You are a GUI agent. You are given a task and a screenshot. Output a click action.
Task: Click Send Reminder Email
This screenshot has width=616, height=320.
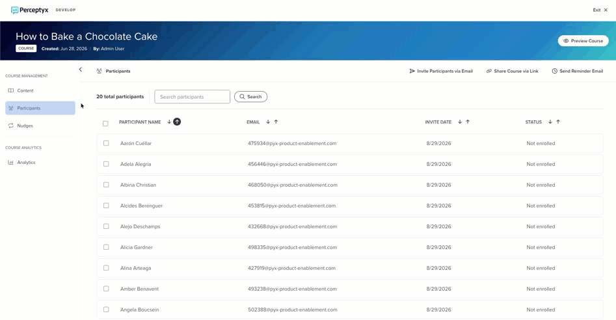pyautogui.click(x=578, y=71)
